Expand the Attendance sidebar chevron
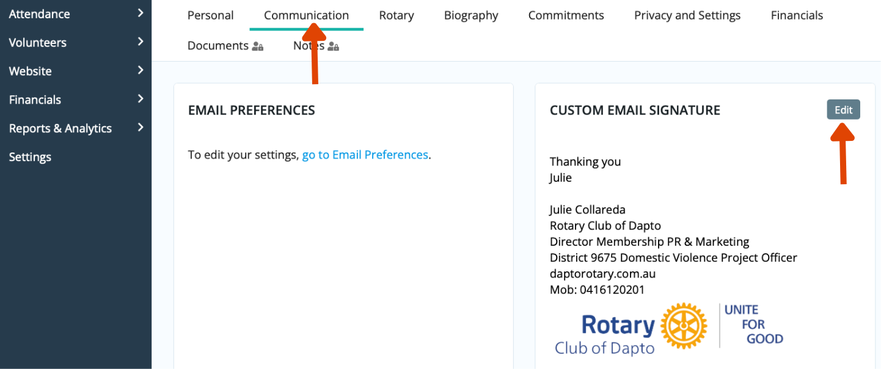This screenshot has width=881, height=369. (x=141, y=13)
